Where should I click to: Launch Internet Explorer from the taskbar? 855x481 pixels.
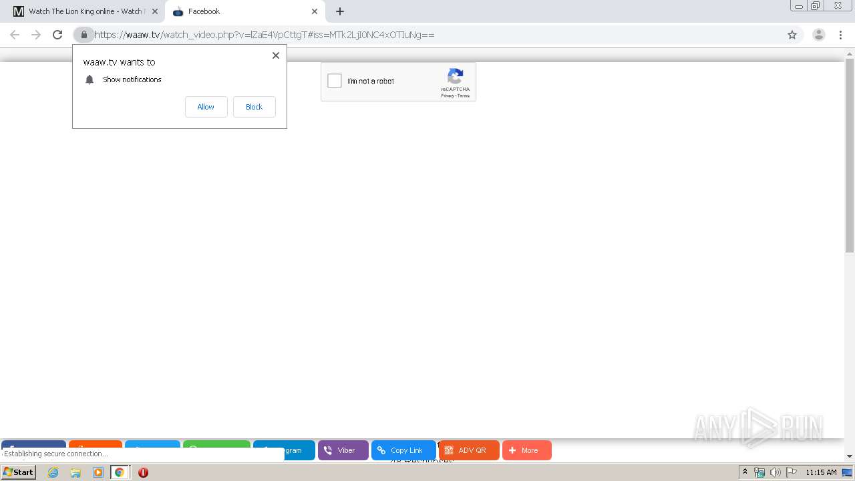click(x=53, y=472)
